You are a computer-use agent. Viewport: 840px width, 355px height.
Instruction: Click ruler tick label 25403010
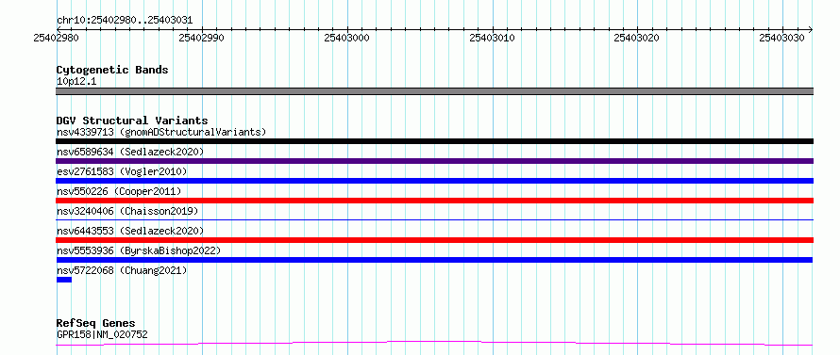(492, 38)
